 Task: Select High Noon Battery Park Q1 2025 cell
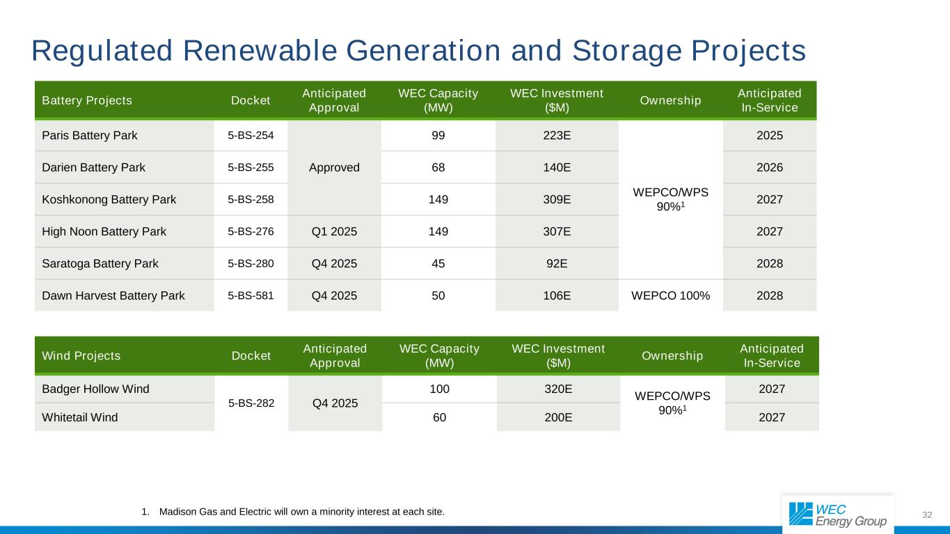pos(334,232)
